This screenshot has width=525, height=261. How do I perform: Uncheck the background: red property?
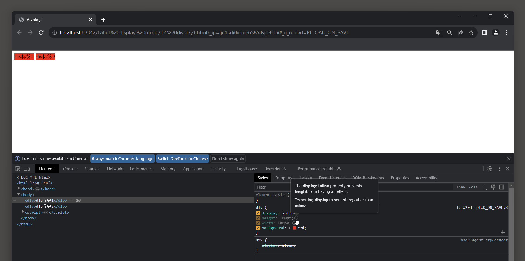pos(258,228)
